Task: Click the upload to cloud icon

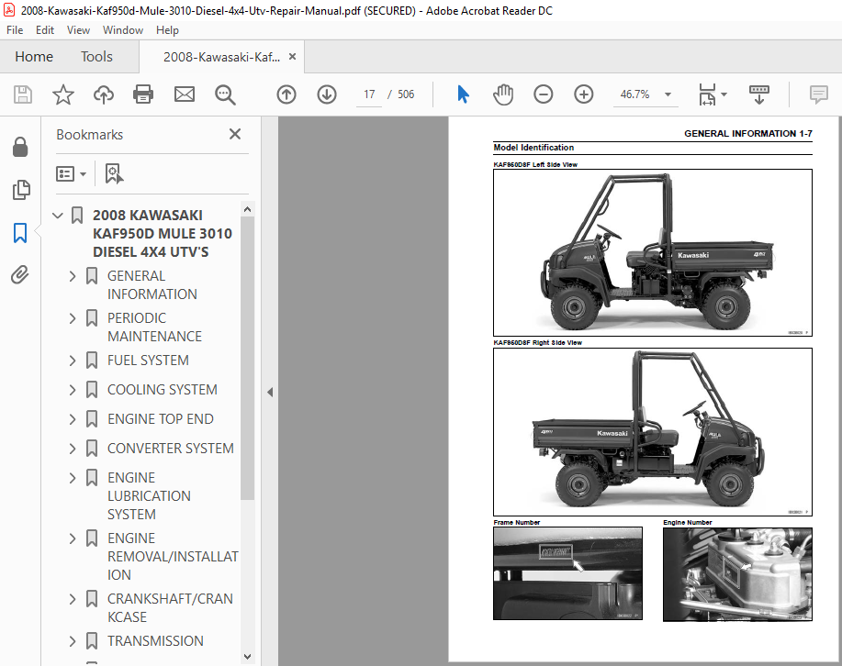Action: [x=104, y=95]
